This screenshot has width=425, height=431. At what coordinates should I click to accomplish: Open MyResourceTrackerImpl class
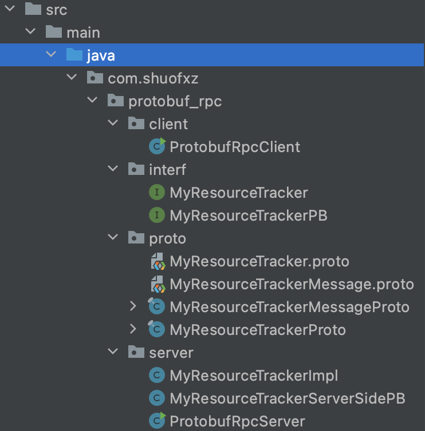[254, 376]
